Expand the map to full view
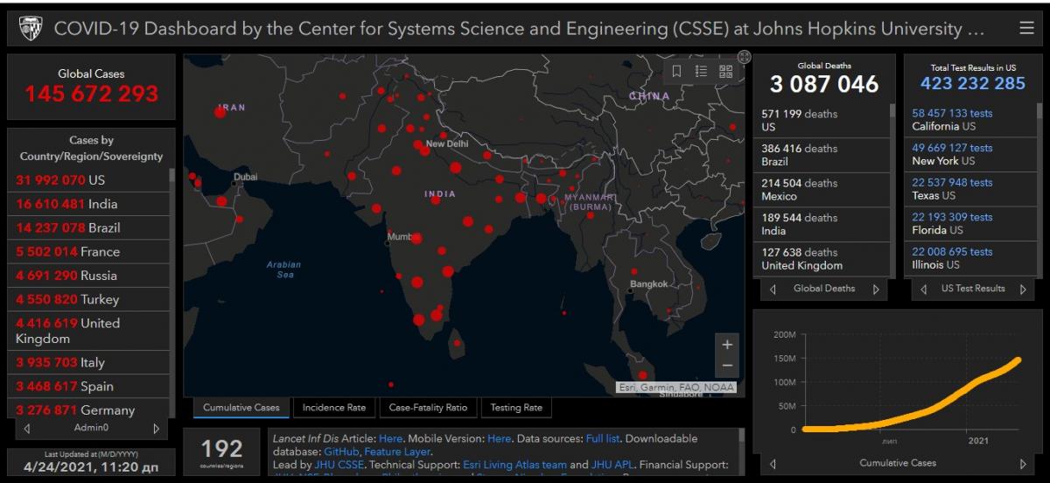 [x=744, y=57]
